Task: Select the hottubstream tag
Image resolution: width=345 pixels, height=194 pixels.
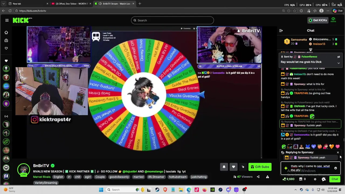Action: (x=178, y=177)
